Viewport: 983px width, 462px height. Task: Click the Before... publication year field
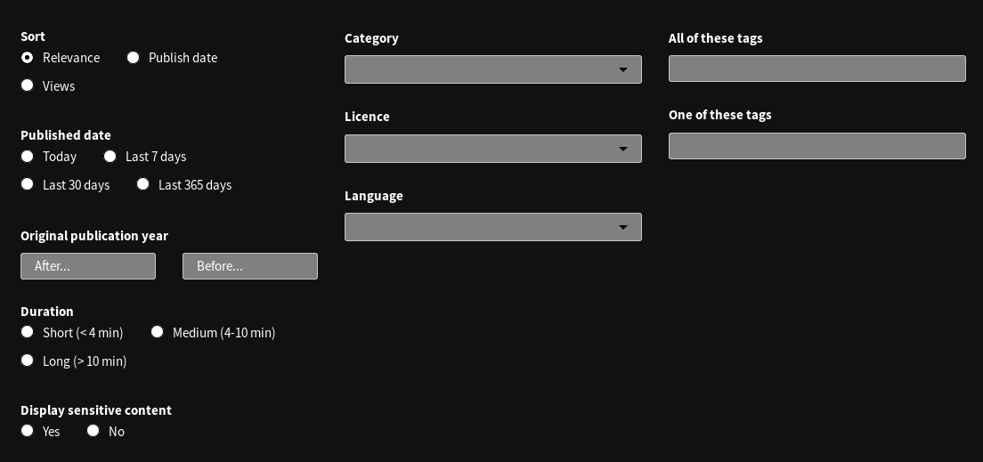[x=250, y=266]
